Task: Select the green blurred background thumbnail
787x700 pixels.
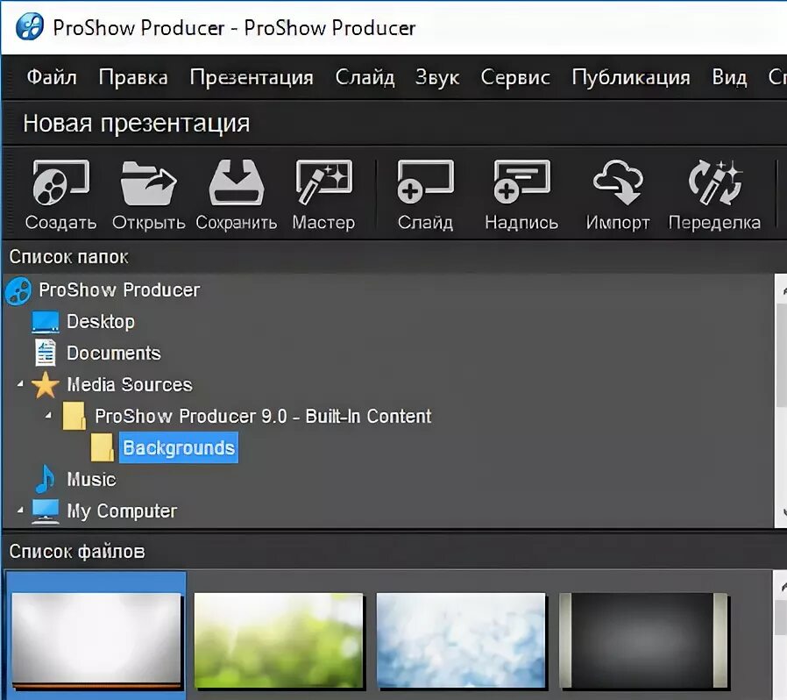Action: click(x=279, y=639)
